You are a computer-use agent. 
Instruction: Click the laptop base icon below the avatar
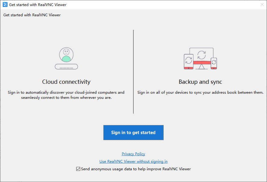(x=66, y=66)
